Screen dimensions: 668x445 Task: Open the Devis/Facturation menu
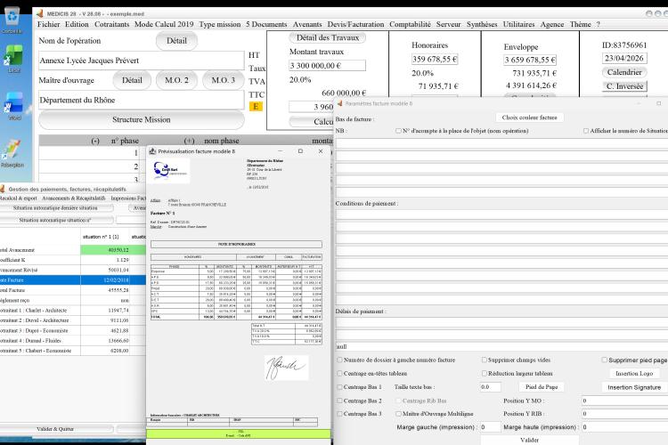[x=355, y=24]
